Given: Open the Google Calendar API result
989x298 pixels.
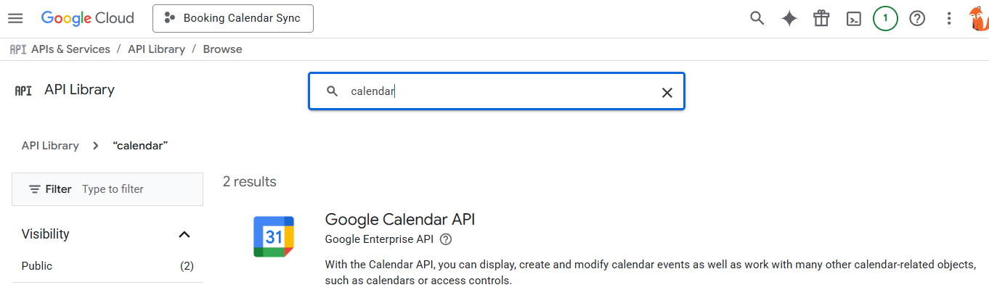Looking at the screenshot, I should pos(399,219).
